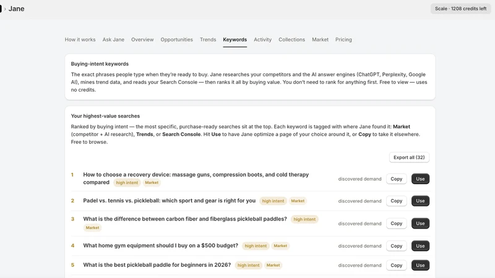Click discovered demand label on beginners paddle row

[x=360, y=265]
